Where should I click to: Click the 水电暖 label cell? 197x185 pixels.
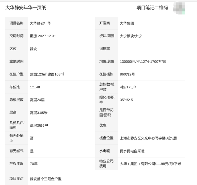pyautogui.click(x=106, y=151)
